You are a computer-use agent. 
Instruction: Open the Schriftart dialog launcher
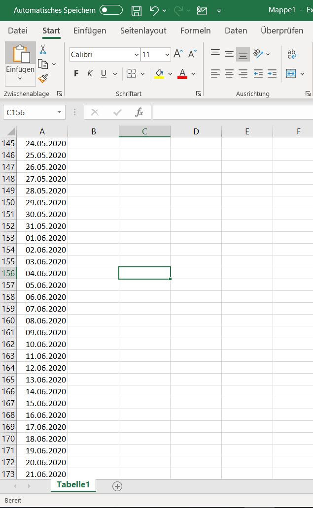(x=199, y=94)
